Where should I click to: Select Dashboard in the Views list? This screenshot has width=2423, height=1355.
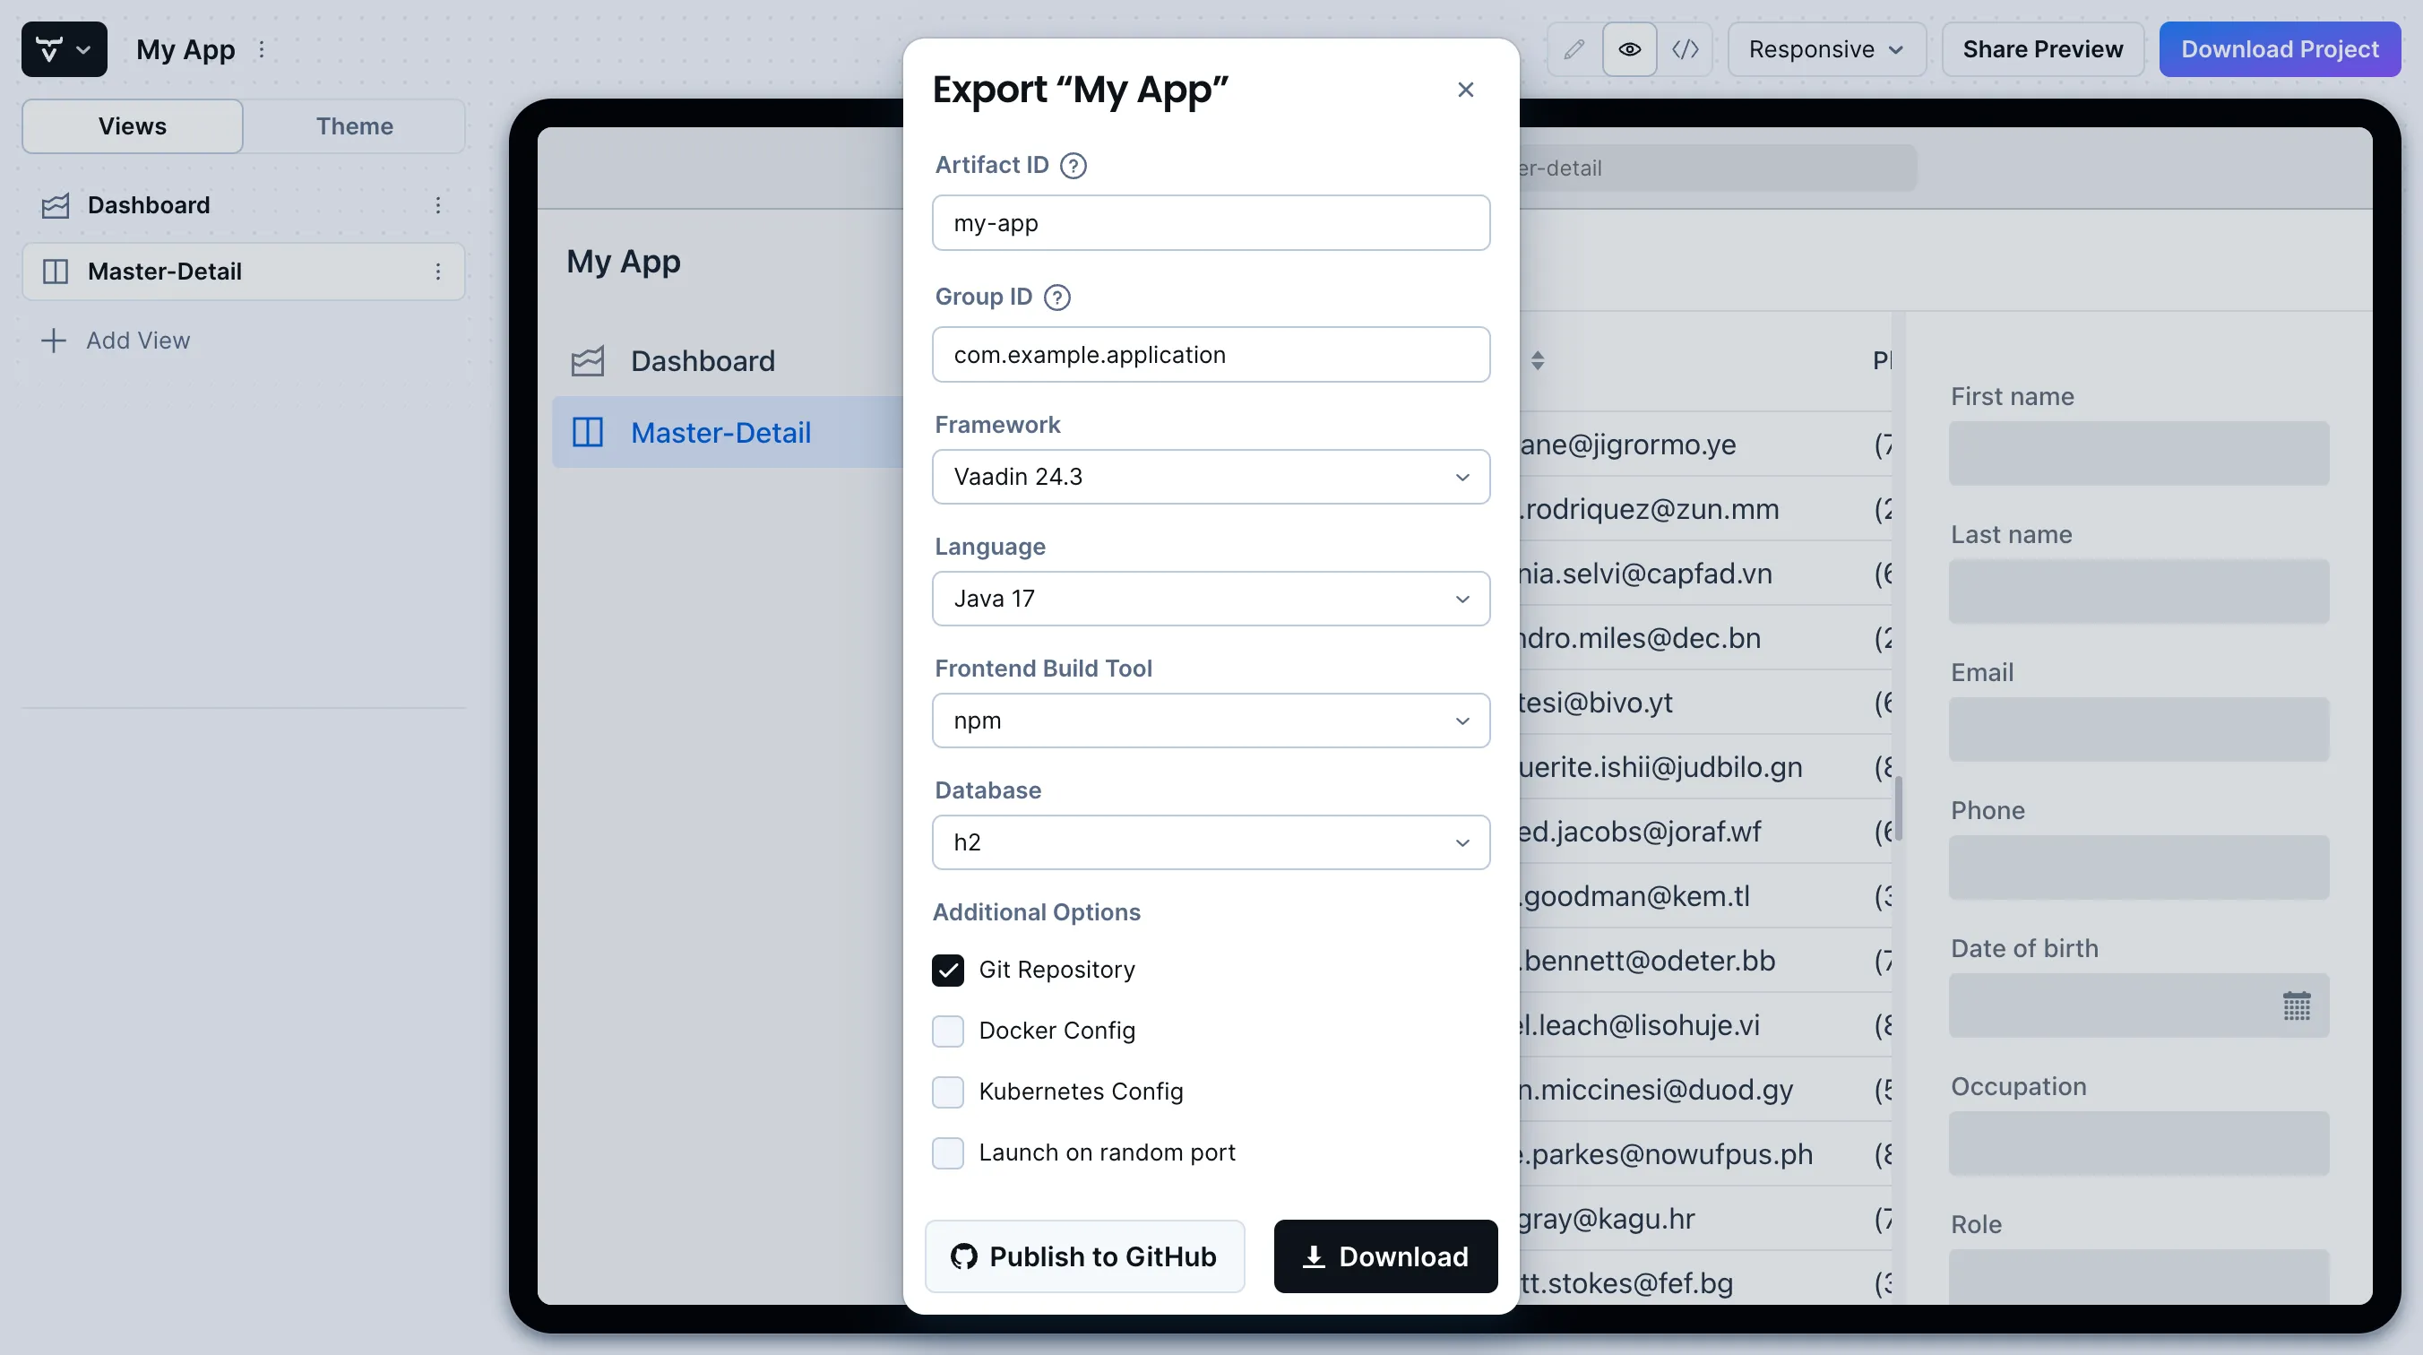coord(244,205)
